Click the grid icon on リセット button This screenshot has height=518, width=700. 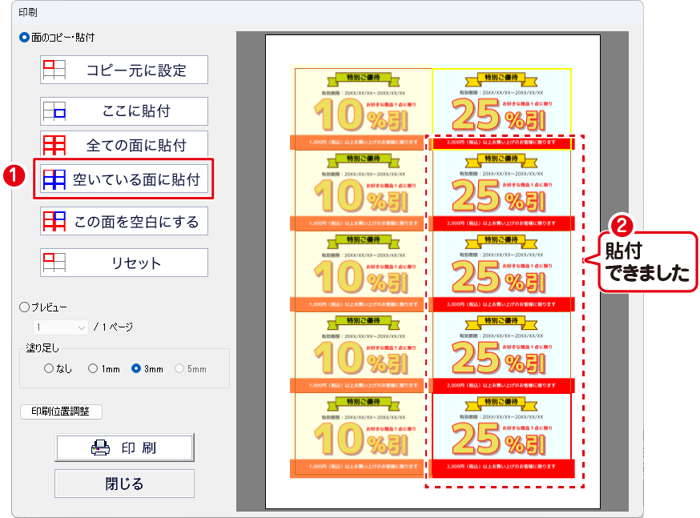tap(54, 263)
